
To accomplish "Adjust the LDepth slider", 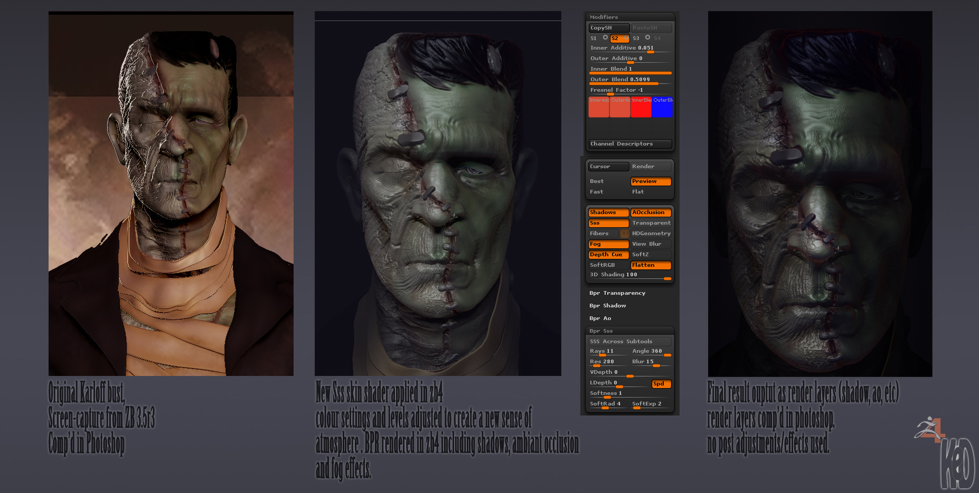I will point(619,383).
